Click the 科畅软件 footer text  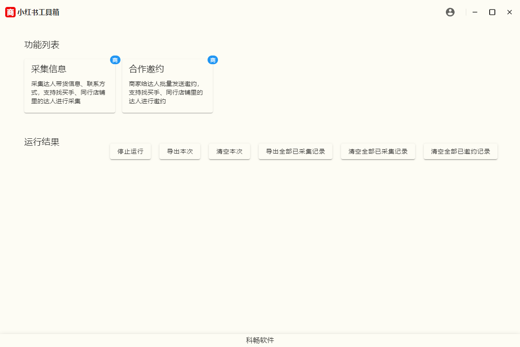point(260,340)
